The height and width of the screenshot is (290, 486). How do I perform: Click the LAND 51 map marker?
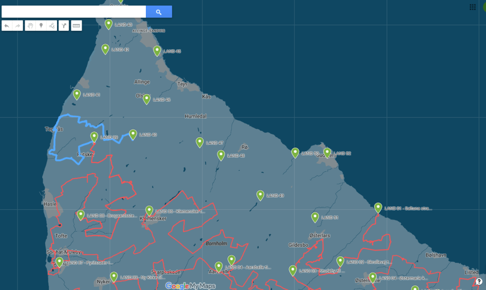tap(315, 217)
